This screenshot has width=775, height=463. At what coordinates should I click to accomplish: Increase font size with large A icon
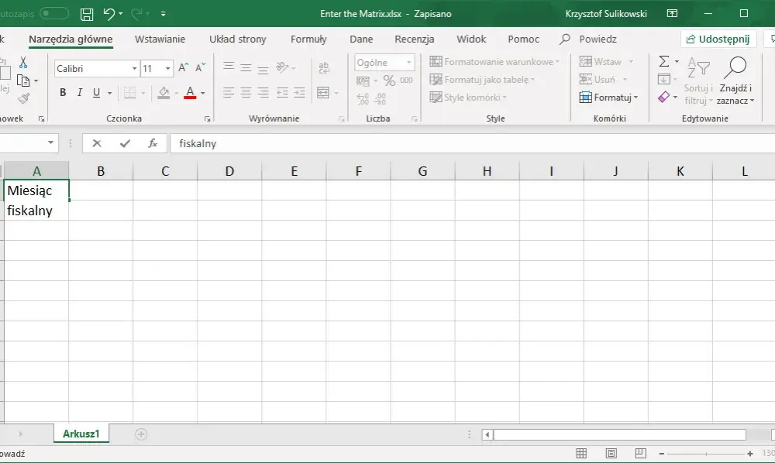[x=183, y=68]
